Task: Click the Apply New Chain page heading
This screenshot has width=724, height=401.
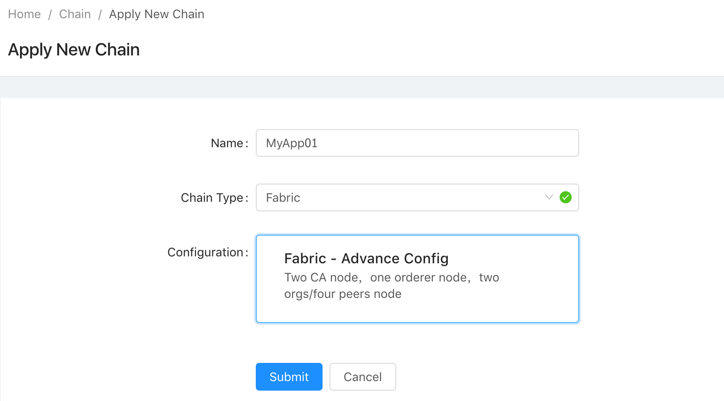Action: pyautogui.click(x=74, y=50)
